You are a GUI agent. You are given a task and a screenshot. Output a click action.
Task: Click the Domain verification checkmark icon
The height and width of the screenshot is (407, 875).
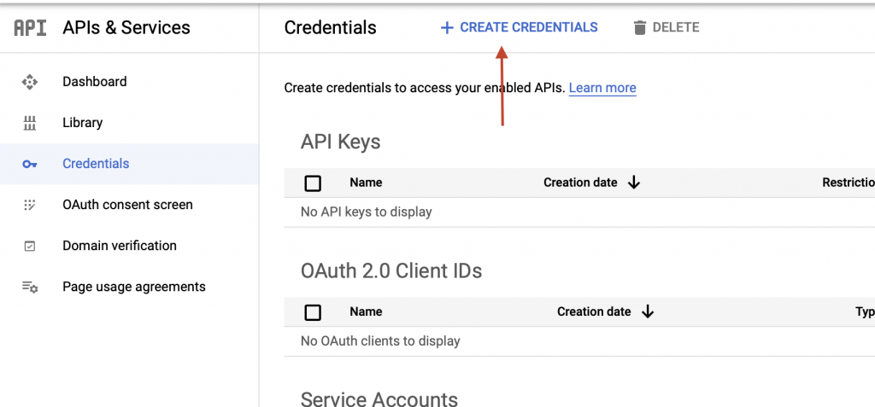30,246
